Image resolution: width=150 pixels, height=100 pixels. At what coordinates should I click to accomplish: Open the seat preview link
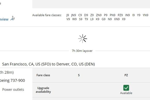click(4, 19)
